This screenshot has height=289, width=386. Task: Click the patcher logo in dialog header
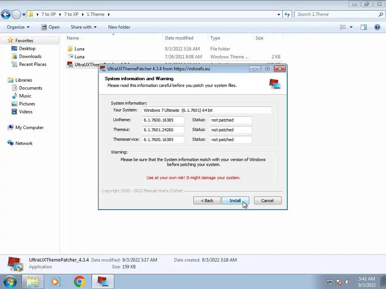pos(275,84)
